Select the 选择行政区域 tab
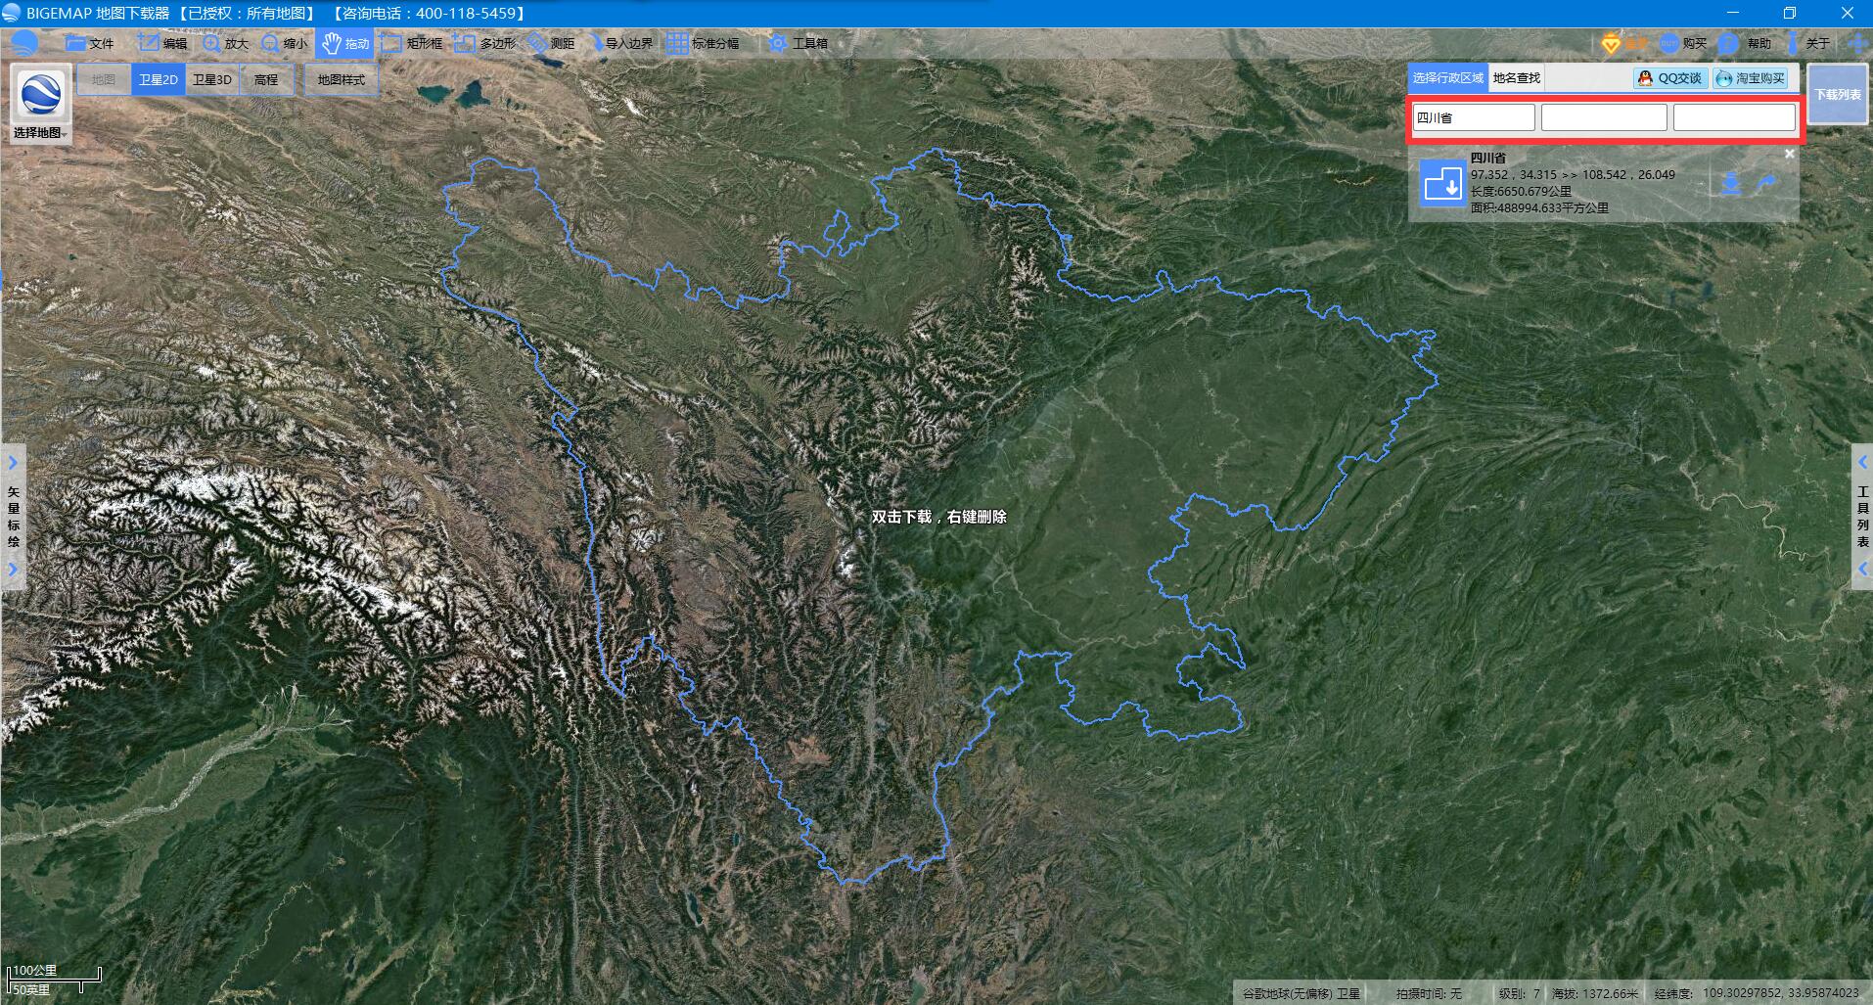 click(1448, 78)
